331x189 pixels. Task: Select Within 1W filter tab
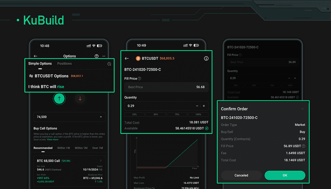64,148
